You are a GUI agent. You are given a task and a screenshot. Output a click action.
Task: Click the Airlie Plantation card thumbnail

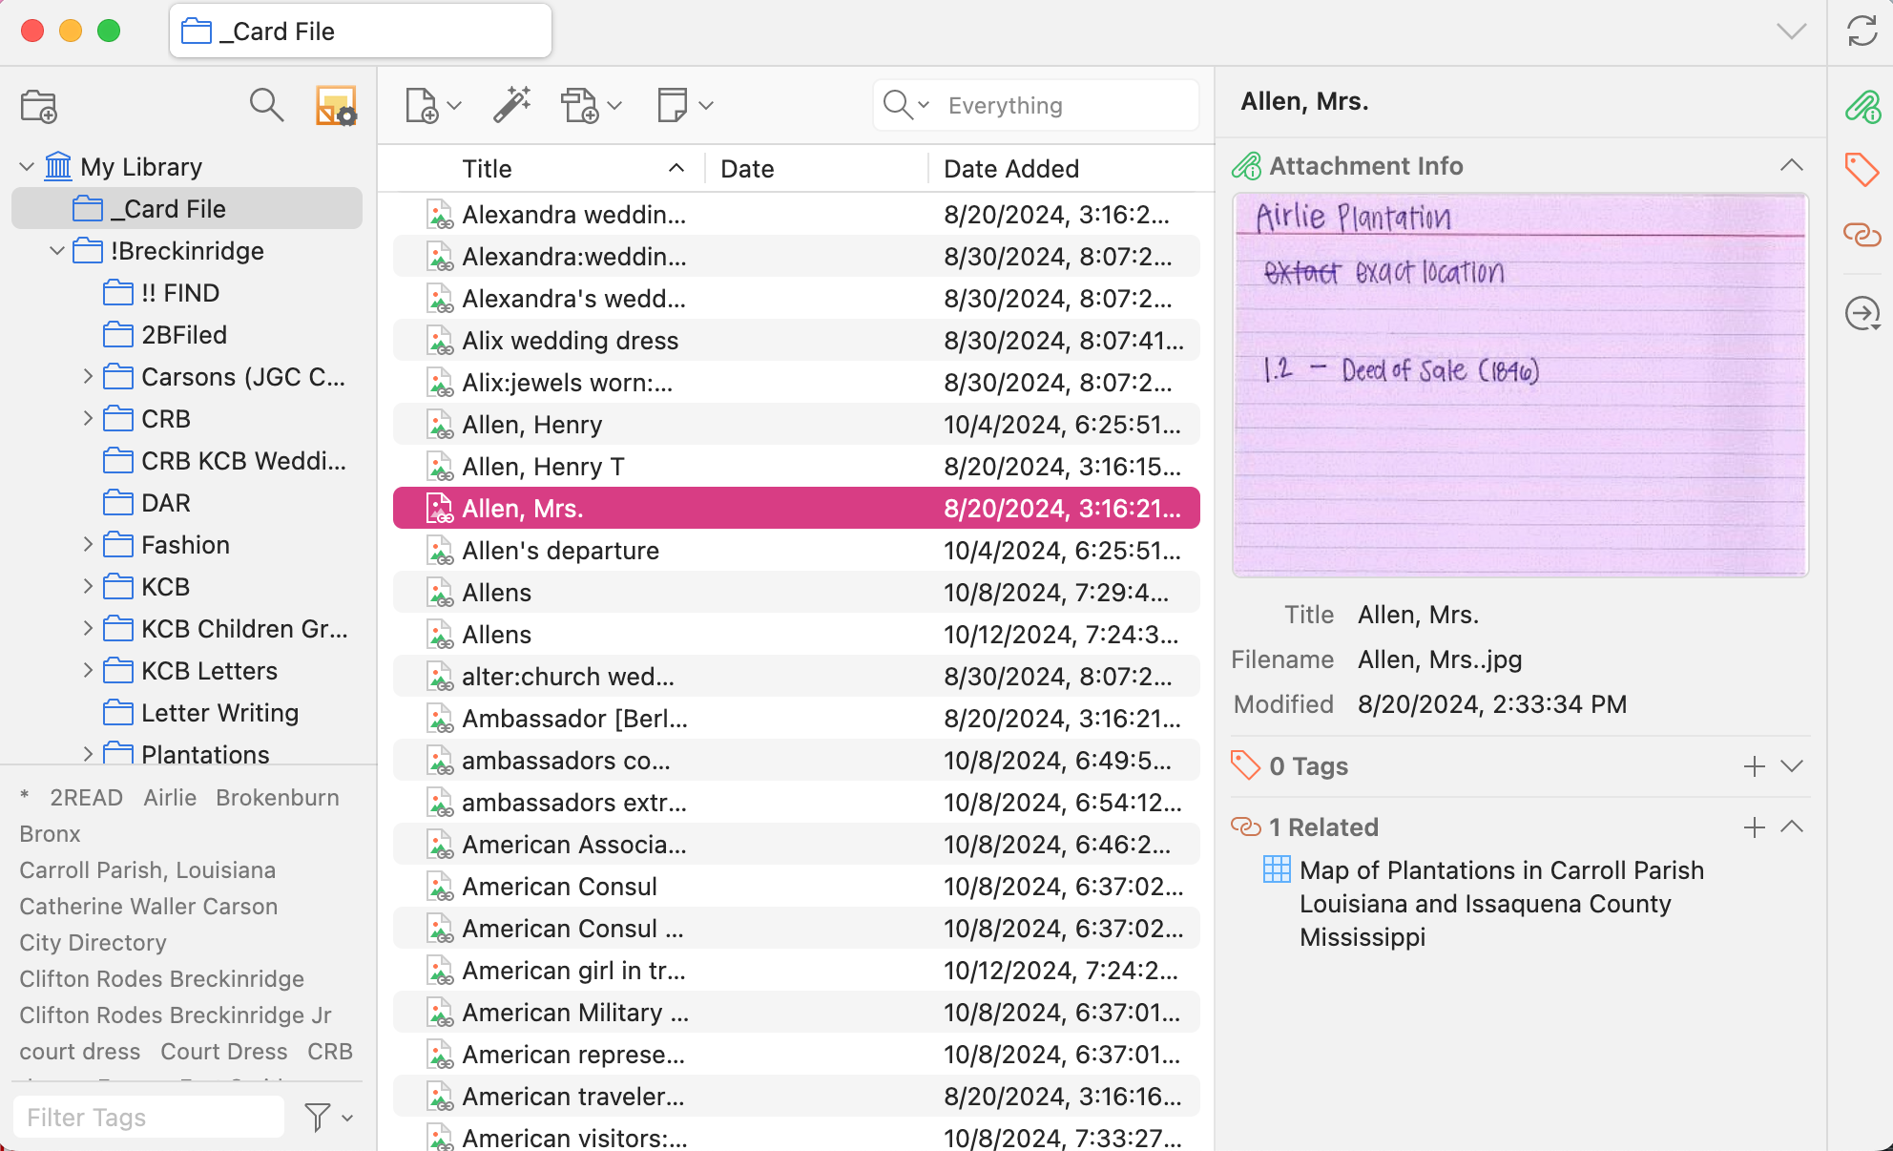1520,385
